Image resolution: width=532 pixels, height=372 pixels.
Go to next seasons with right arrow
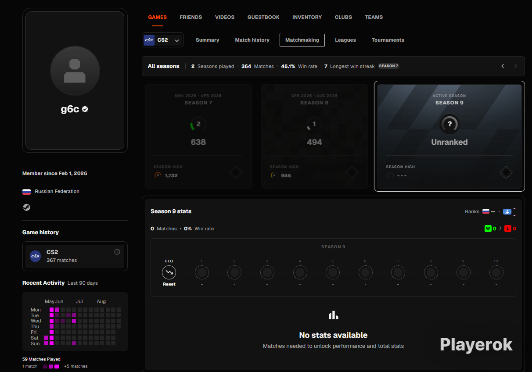(515, 66)
